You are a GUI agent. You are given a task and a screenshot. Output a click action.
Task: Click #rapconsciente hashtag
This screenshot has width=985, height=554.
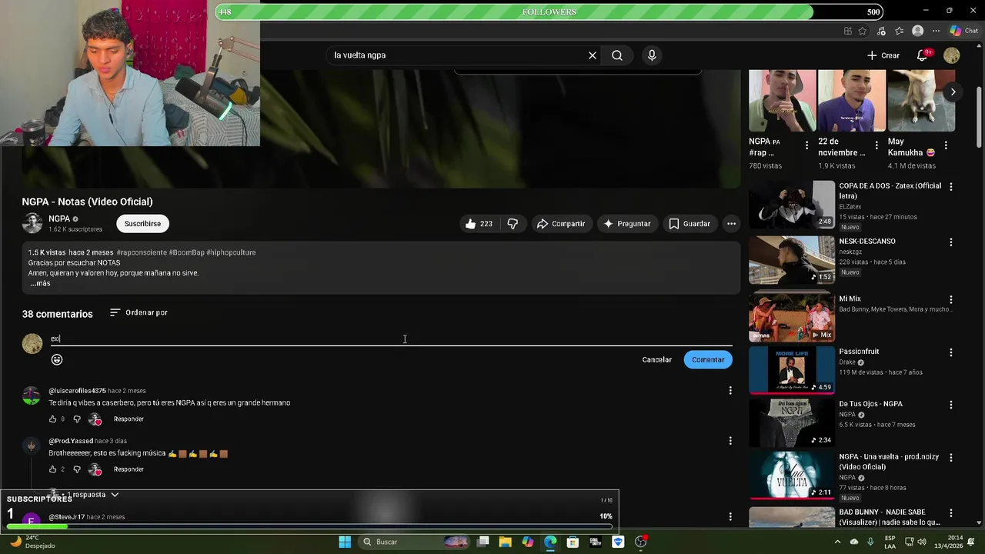click(142, 252)
